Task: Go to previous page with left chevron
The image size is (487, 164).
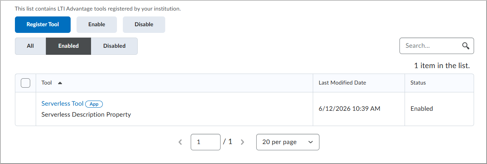Action: click(x=180, y=142)
